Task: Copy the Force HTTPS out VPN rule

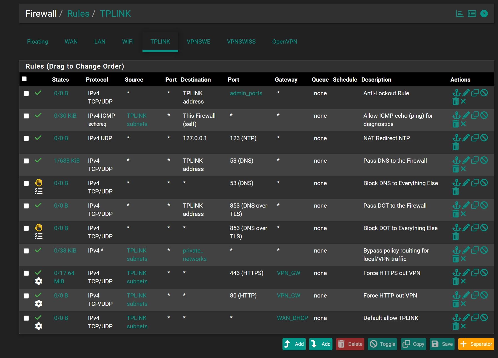Action: click(475, 273)
